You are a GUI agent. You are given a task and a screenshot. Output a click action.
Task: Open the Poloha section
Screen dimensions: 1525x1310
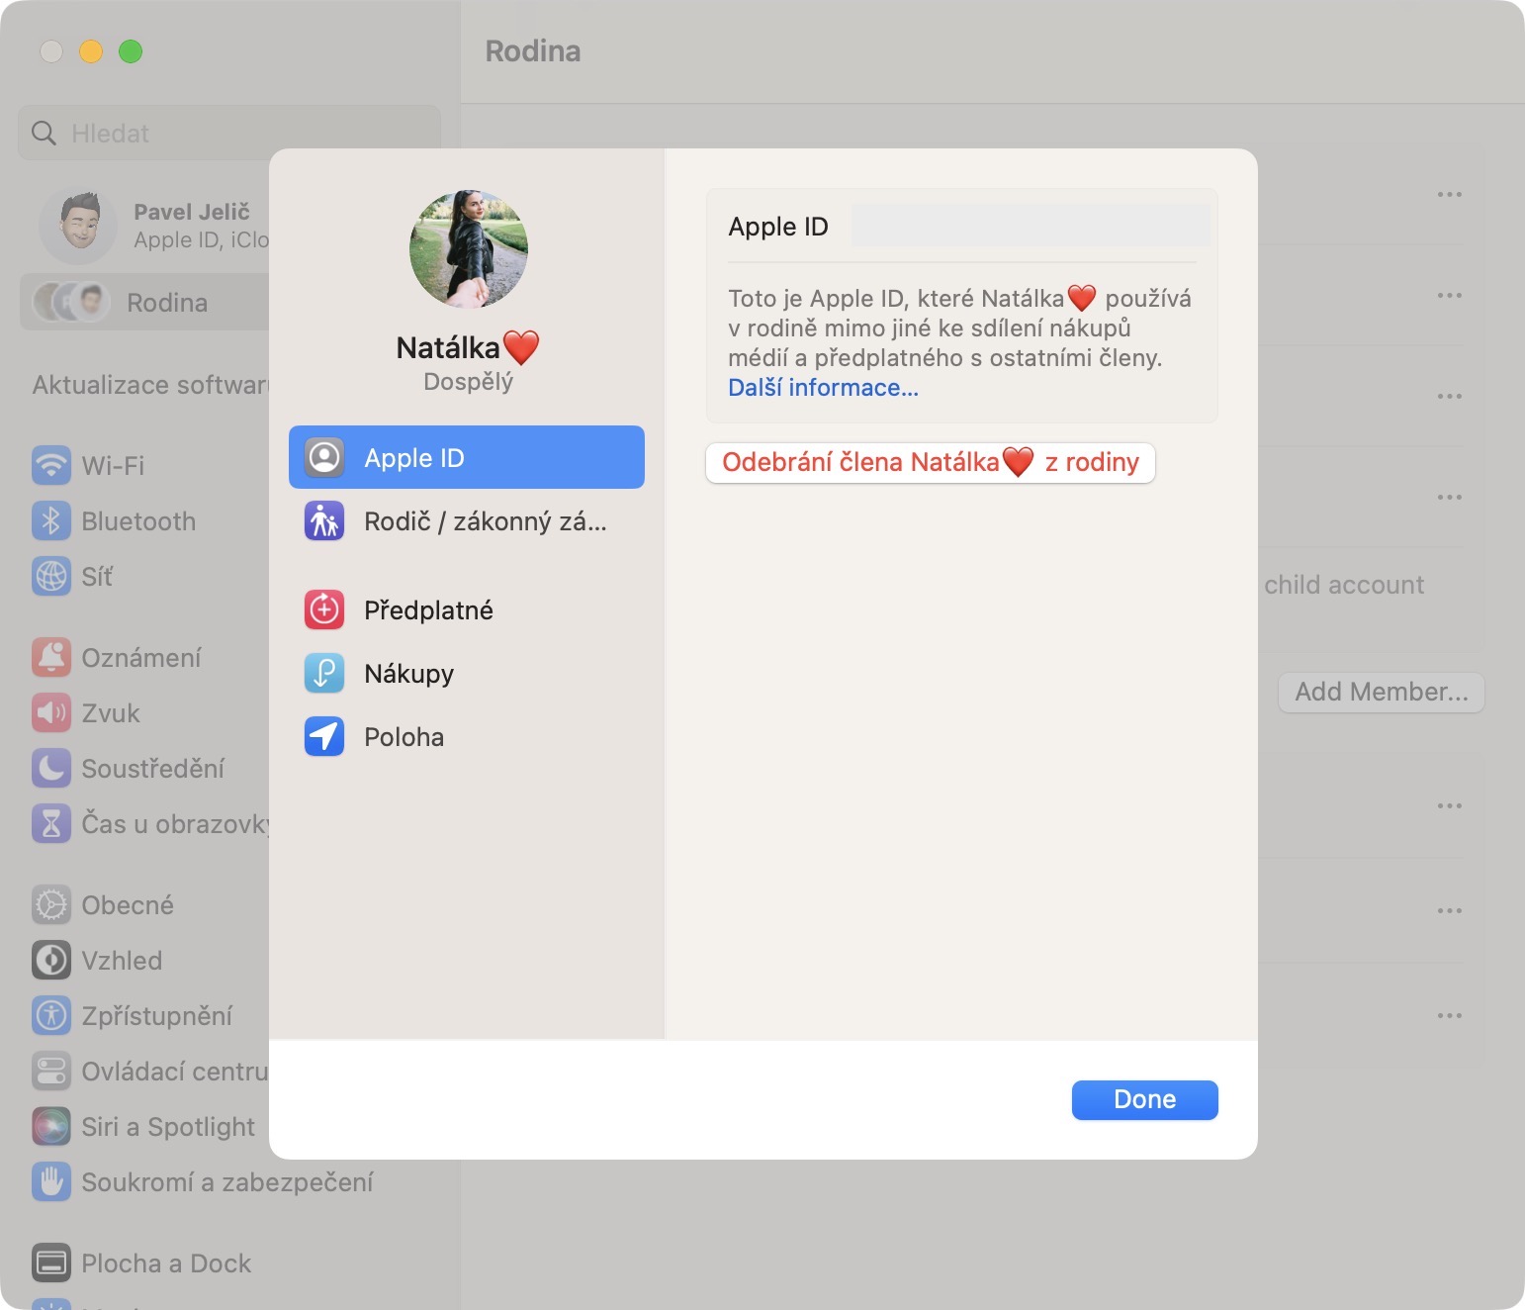click(466, 736)
